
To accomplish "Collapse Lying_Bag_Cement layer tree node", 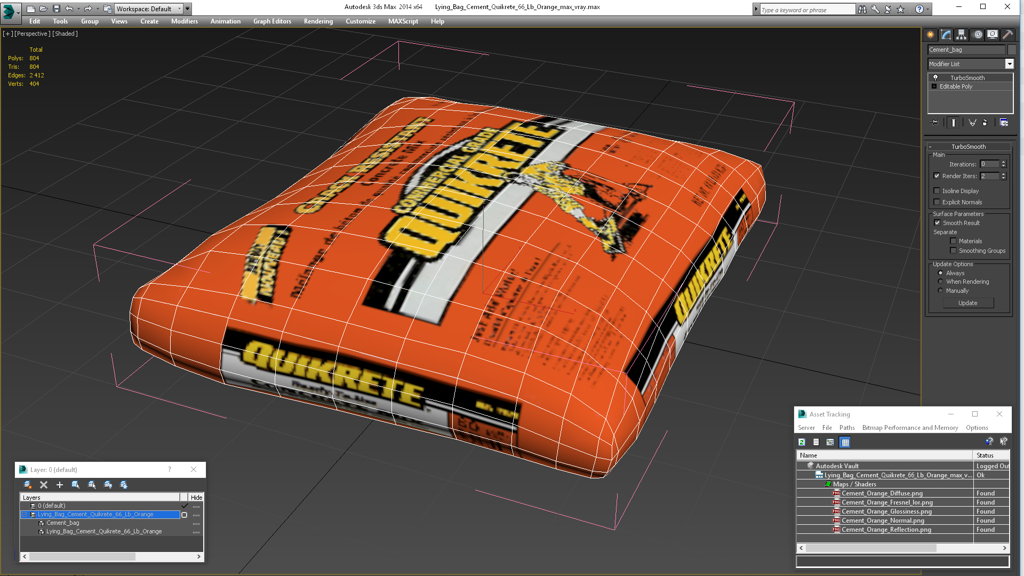I will 24,515.
